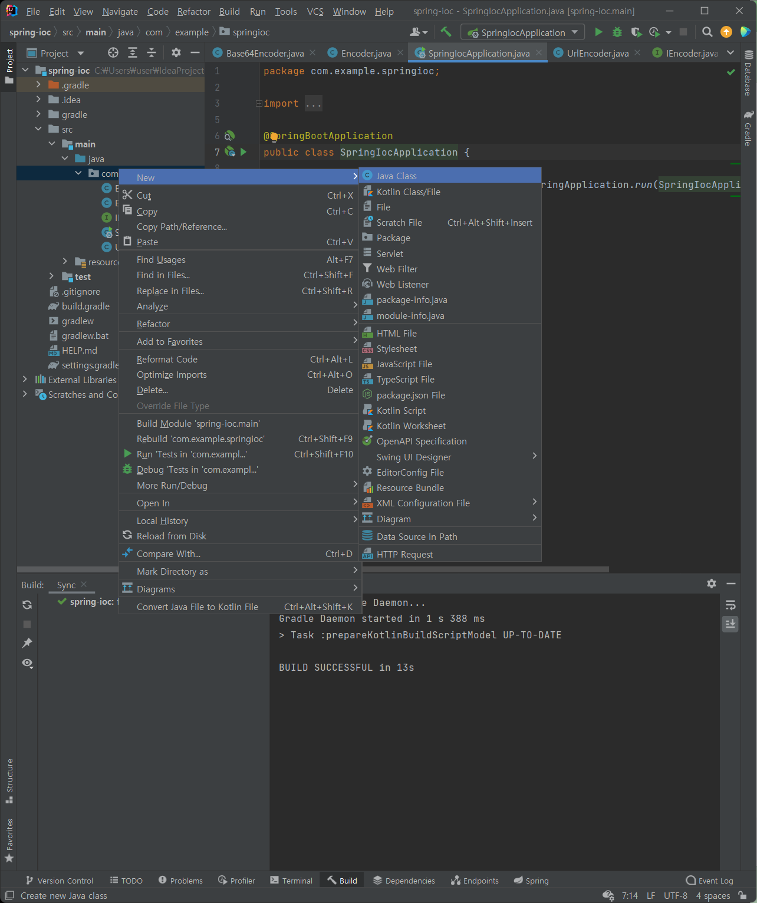Select Package in New submenu

pyautogui.click(x=450, y=238)
